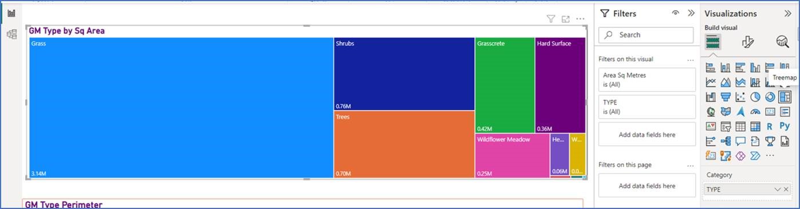Choose the Decomposition tree visual
Image resolution: width=800 pixels, height=209 pixels.
click(x=726, y=141)
